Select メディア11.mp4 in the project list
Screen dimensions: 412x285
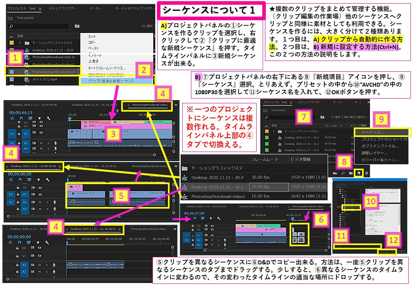[x=44, y=79]
